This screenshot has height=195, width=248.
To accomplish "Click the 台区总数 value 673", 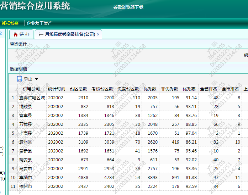I will (84, 160).
